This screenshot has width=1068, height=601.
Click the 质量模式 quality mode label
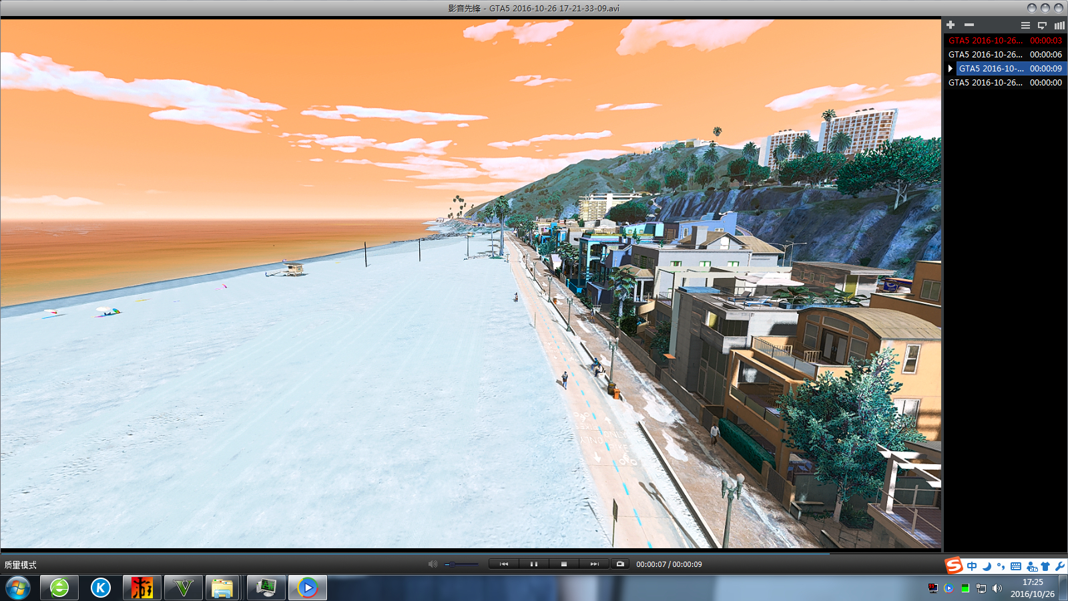tap(21, 565)
